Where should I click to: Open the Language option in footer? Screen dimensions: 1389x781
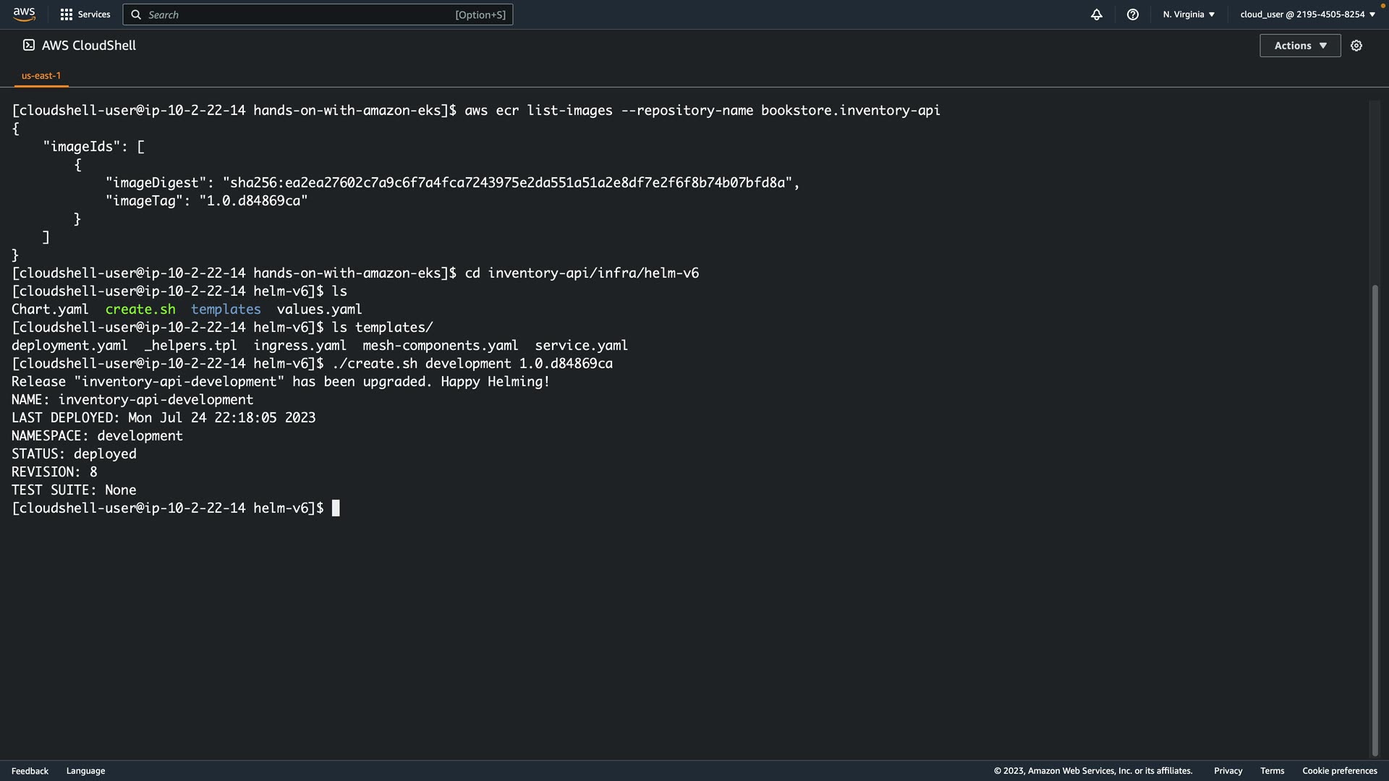click(85, 771)
